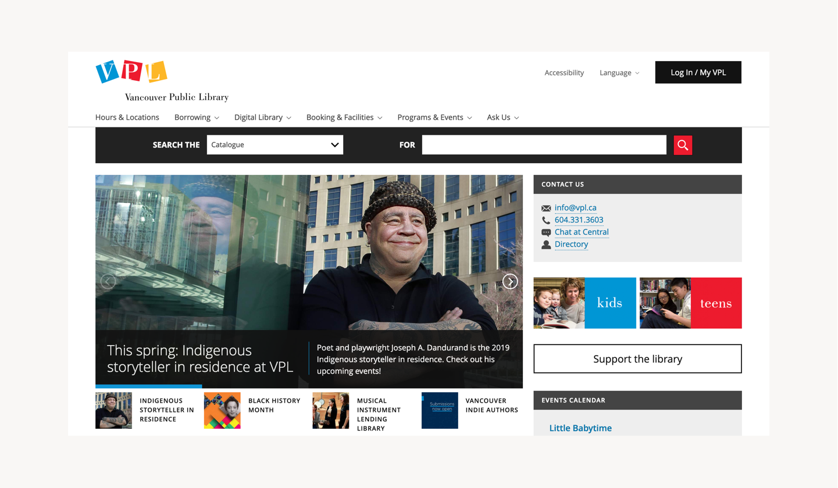Click the phone icon beside 604.331.3603

point(545,220)
